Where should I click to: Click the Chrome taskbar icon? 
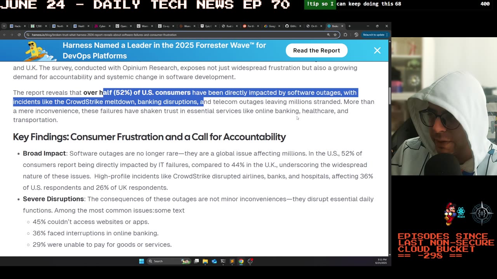point(241,261)
